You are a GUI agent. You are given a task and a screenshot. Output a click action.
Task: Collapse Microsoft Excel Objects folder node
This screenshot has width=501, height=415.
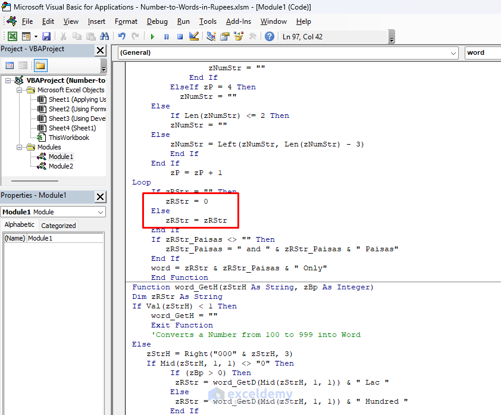[19, 90]
